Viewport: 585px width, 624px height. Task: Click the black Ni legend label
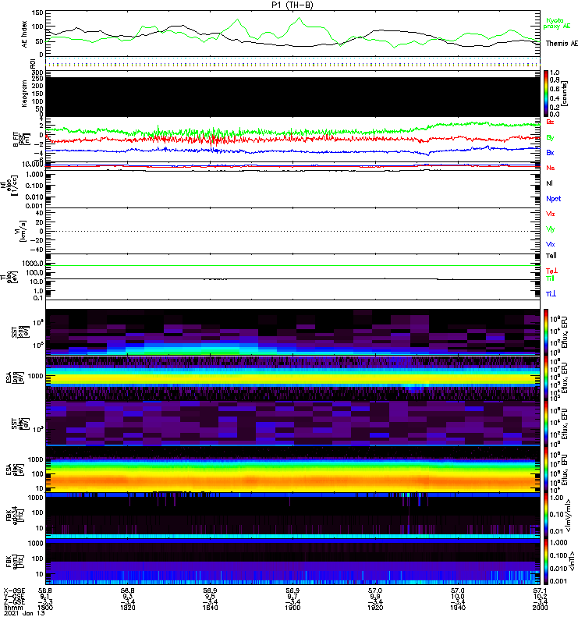pyautogui.click(x=549, y=183)
